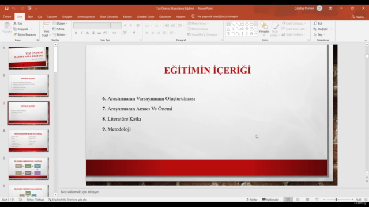The height and width of the screenshot is (207, 369).
Task: Click the Paylaş share button
Action: [x=357, y=17]
